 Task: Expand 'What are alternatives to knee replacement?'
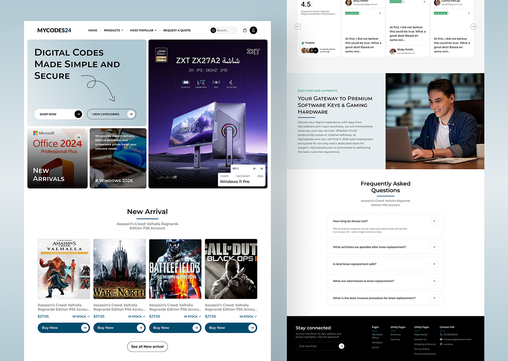(434, 281)
